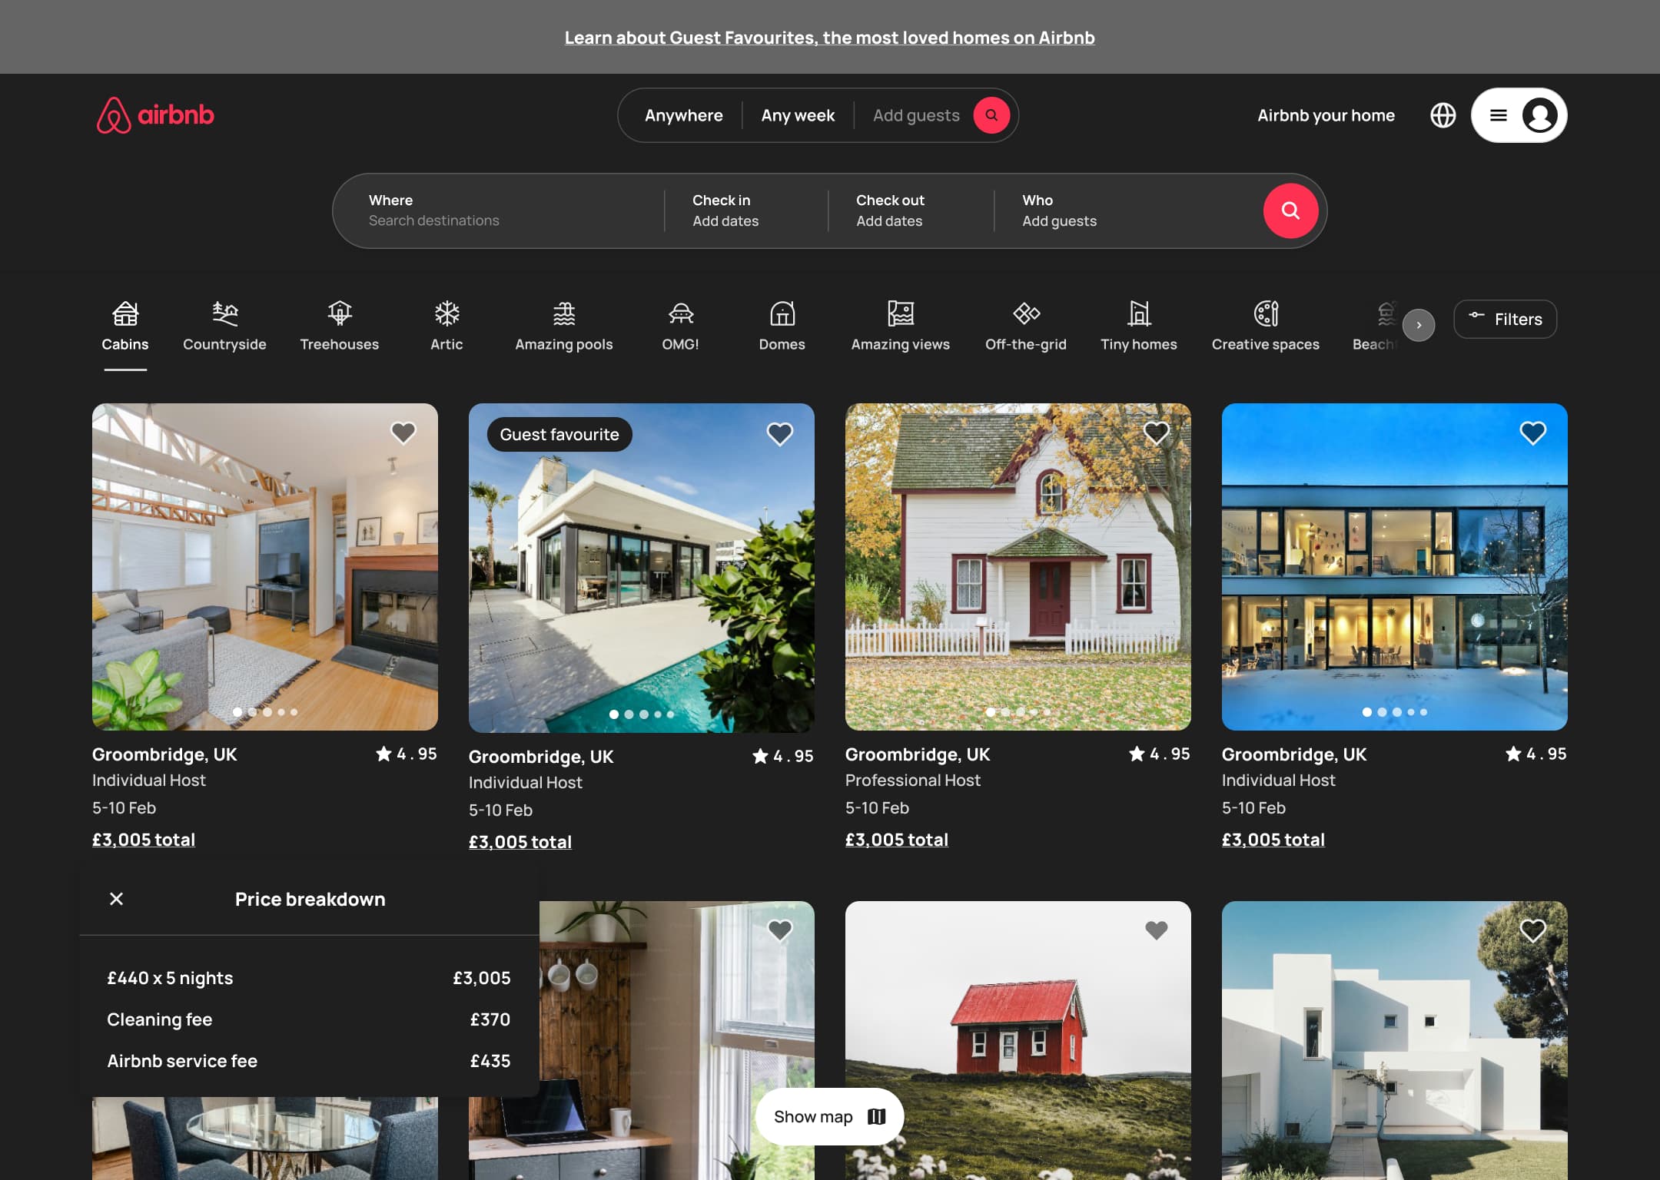The width and height of the screenshot is (1660, 1180).
Task: Click Add guests in the compact search
Action: point(916,115)
